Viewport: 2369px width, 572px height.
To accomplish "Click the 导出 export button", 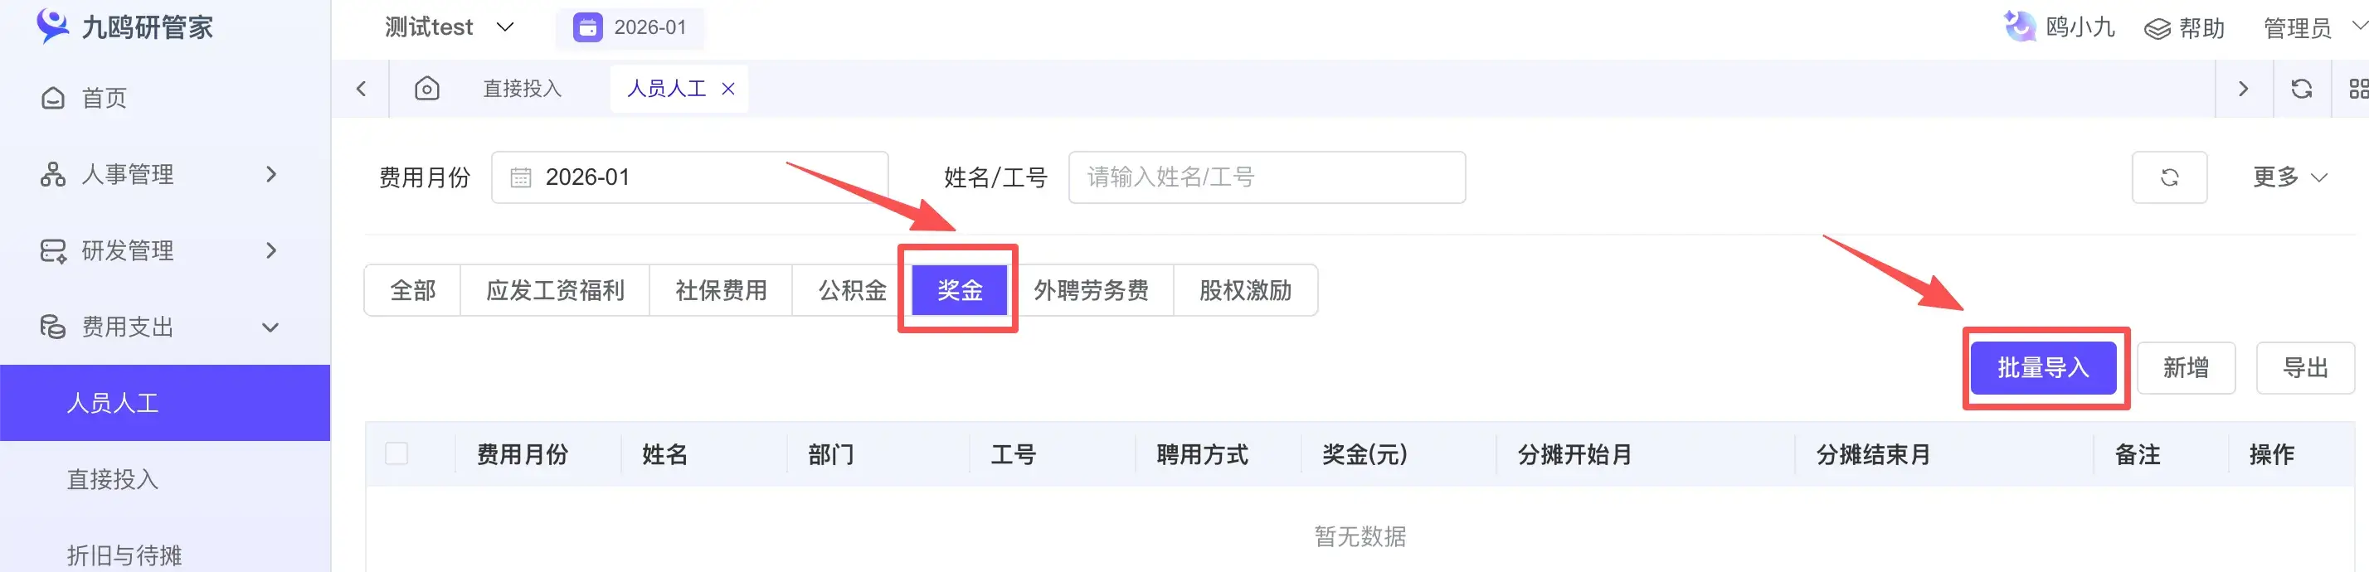I will point(2304,368).
